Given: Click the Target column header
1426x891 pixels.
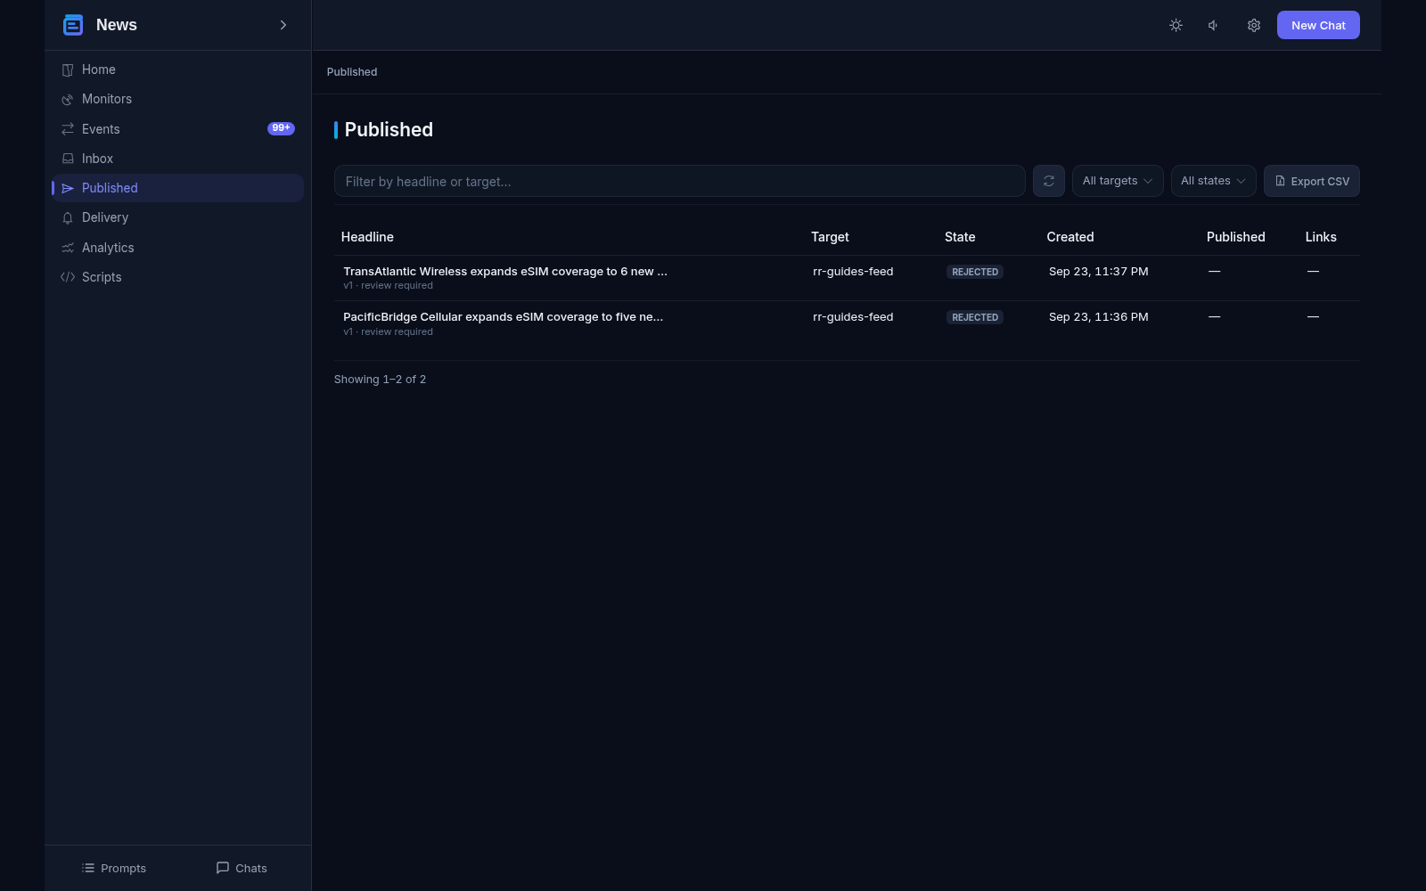Looking at the screenshot, I should [x=830, y=237].
